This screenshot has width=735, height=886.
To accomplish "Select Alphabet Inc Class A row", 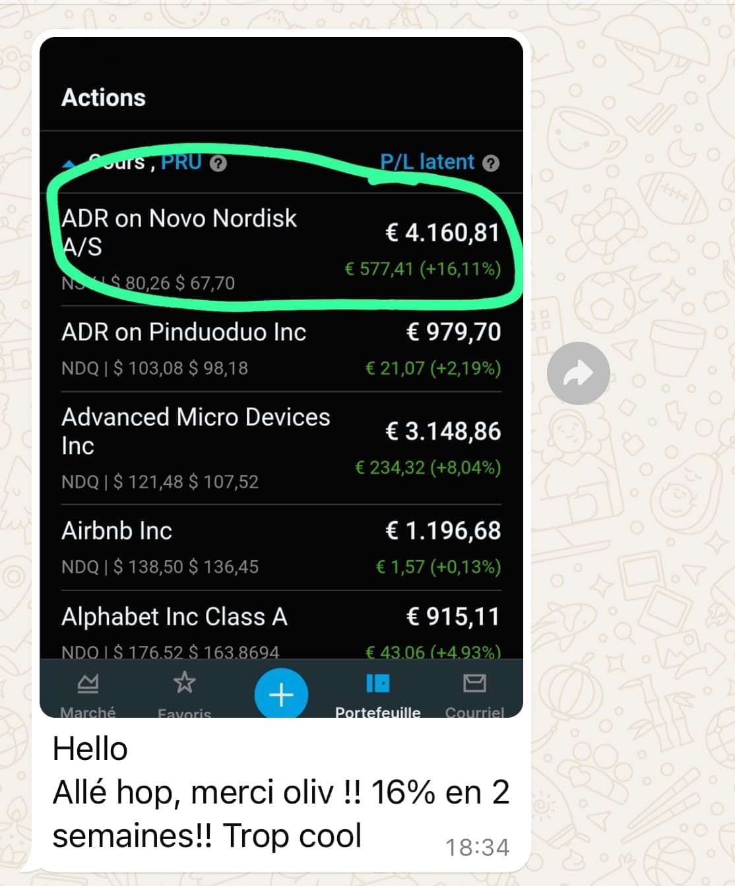I will click(x=281, y=625).
